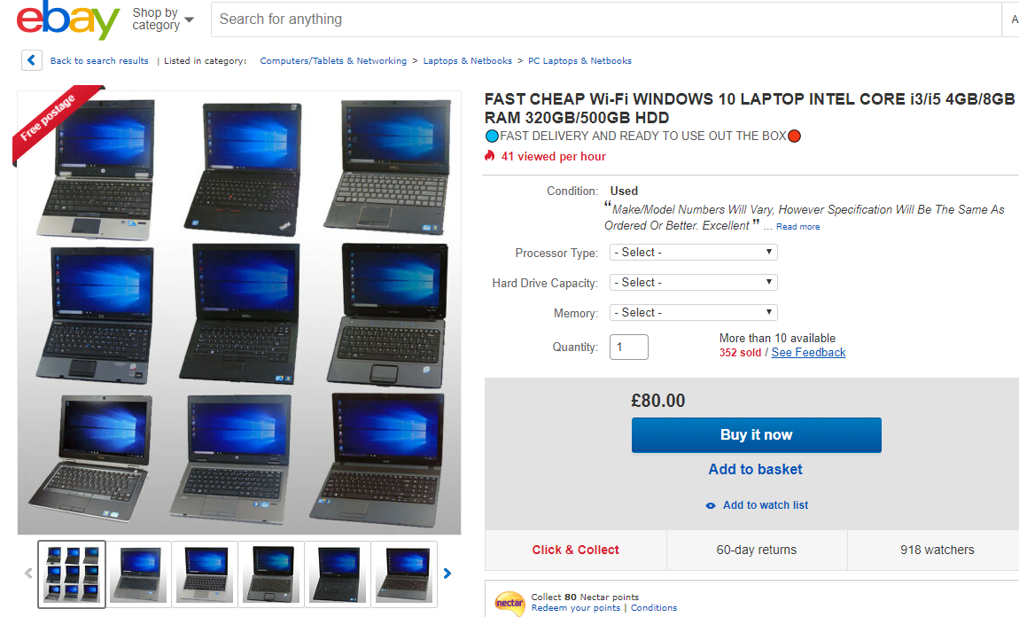Expand the Processor Type dropdown

pyautogui.click(x=694, y=253)
